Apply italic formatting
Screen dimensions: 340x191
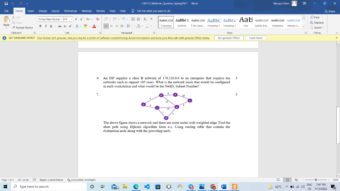[46, 26]
